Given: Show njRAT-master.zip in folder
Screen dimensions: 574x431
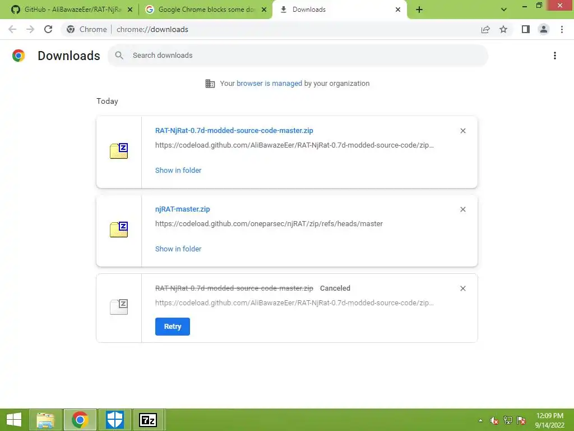Looking at the screenshot, I should click(178, 249).
